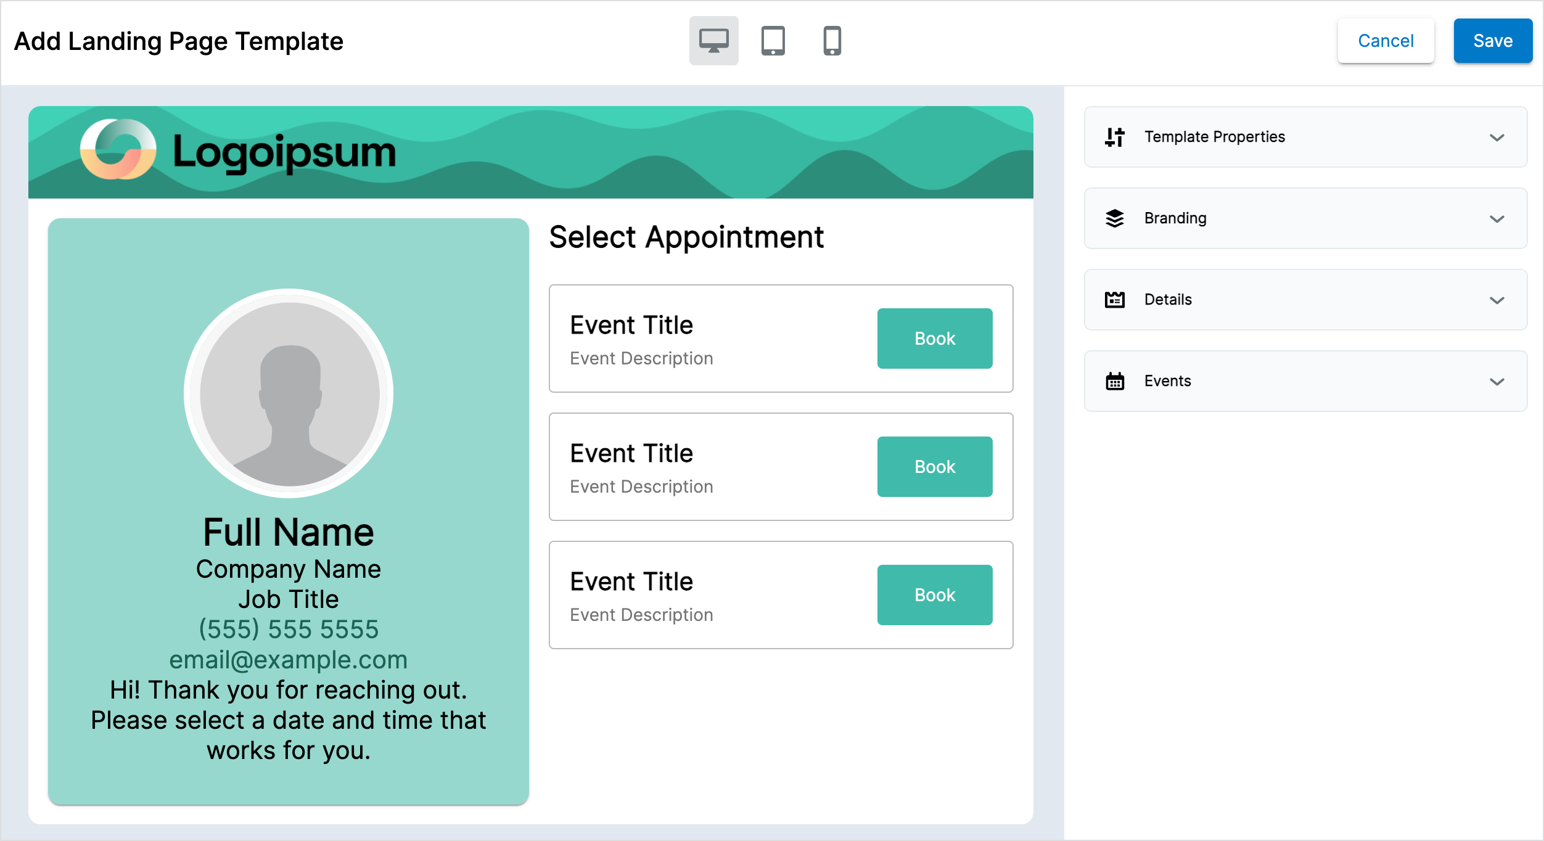Click the Branding layers icon
This screenshot has height=841, width=1544.
1114,218
